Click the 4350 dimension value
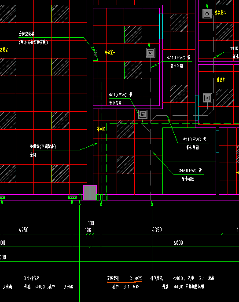This screenshot has height=302, width=239. (x=157, y=229)
